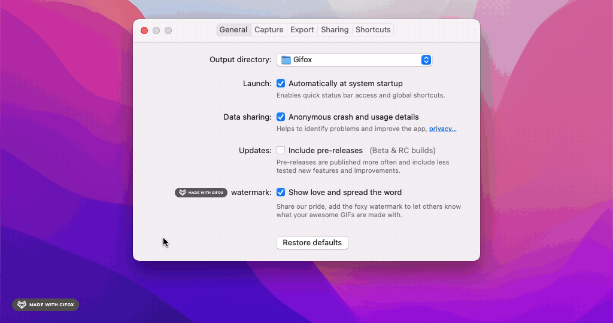This screenshot has width=613, height=323.
Task: Switch to the General tab
Action: (233, 30)
